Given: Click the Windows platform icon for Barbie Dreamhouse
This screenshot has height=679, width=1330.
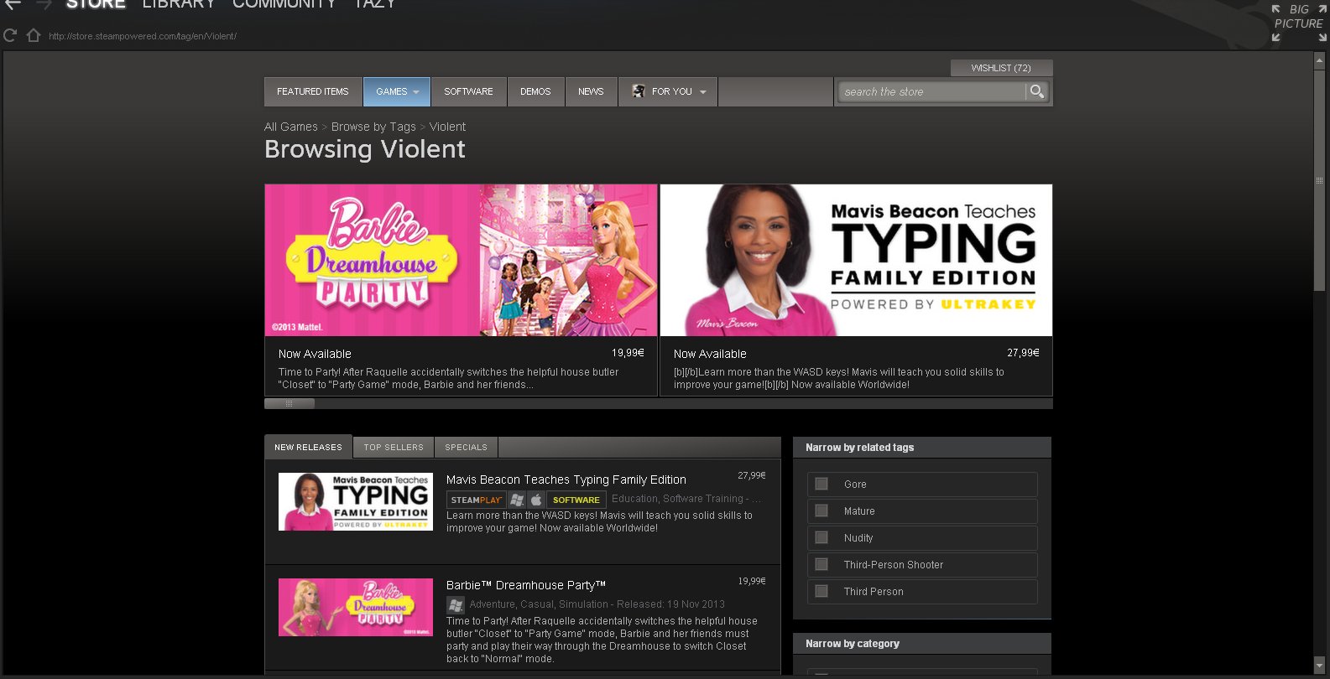Looking at the screenshot, I should pos(456,604).
